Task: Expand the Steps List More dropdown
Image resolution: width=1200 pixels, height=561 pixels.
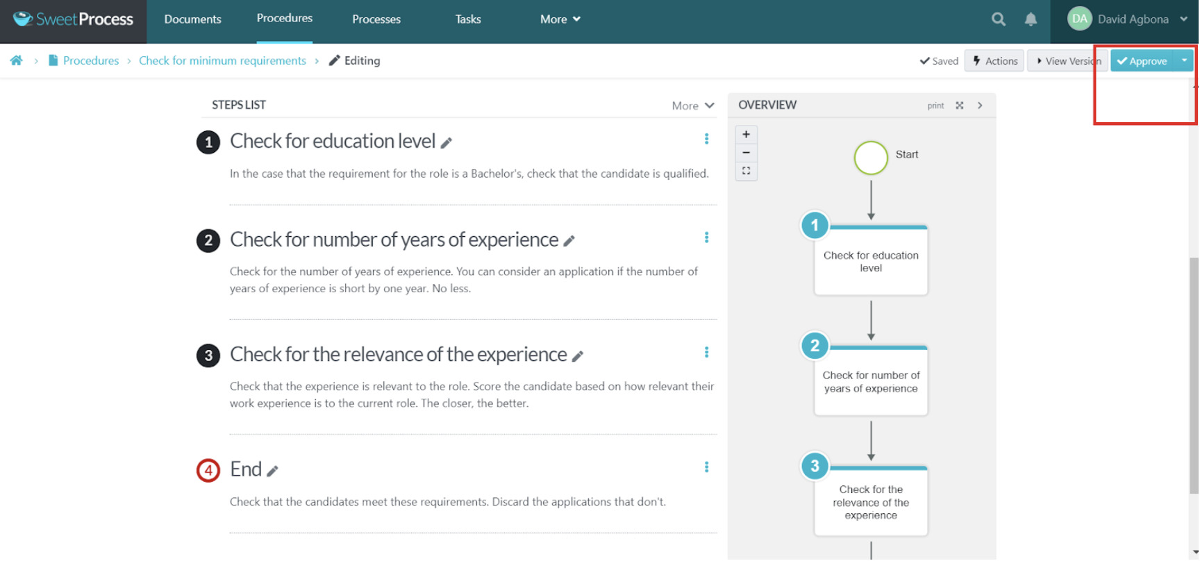Action: tap(692, 106)
